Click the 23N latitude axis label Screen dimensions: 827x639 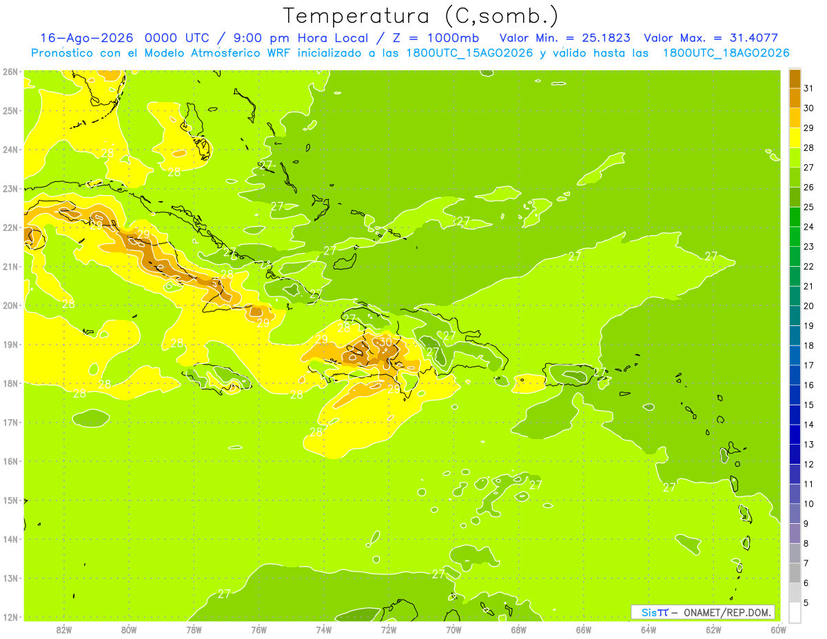(x=10, y=188)
